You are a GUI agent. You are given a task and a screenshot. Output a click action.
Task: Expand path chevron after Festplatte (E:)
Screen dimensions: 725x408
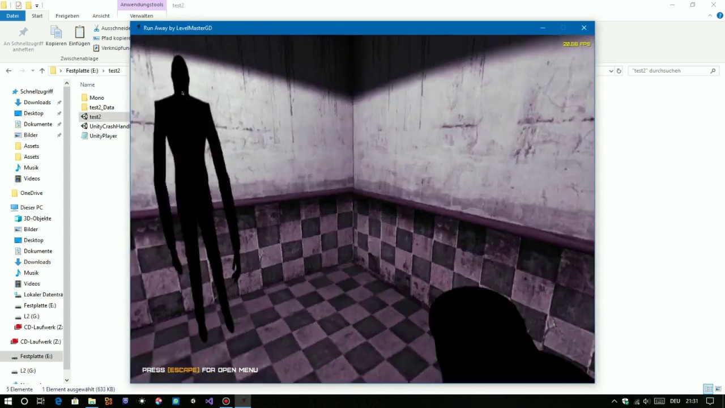coord(103,71)
